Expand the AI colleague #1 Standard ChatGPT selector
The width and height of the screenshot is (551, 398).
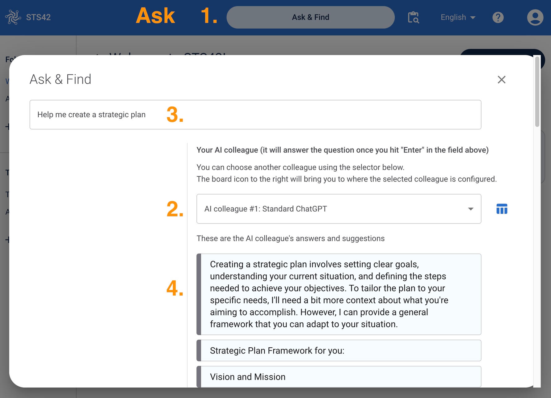point(338,209)
